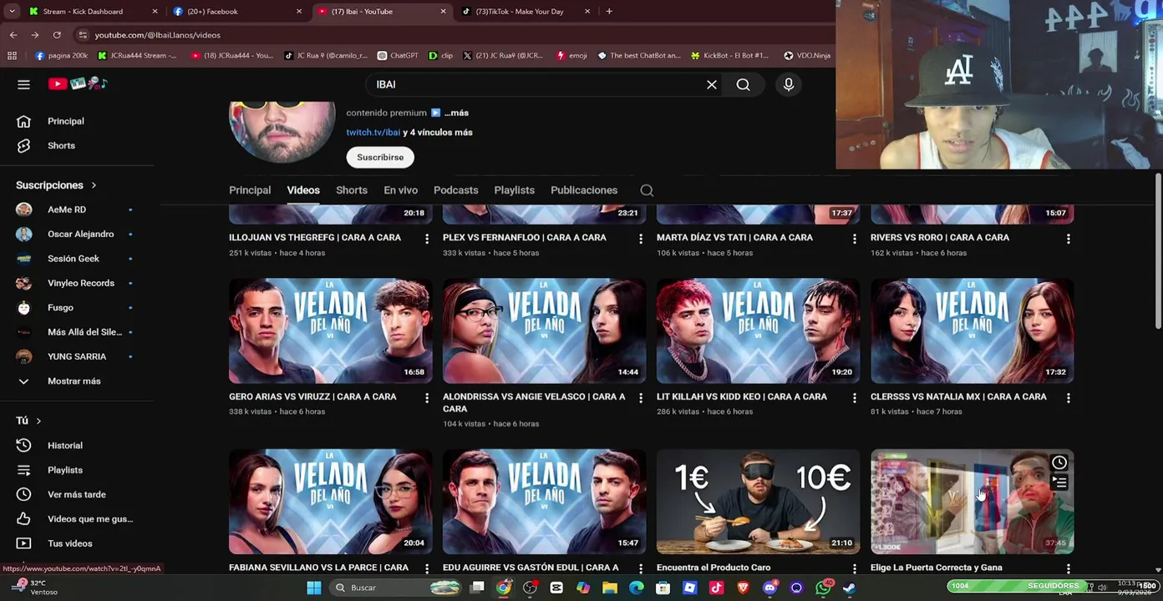The image size is (1163, 601).
Task: Play GERO ARIAS VS VIRUZZ thumbnail
Action: 330,331
